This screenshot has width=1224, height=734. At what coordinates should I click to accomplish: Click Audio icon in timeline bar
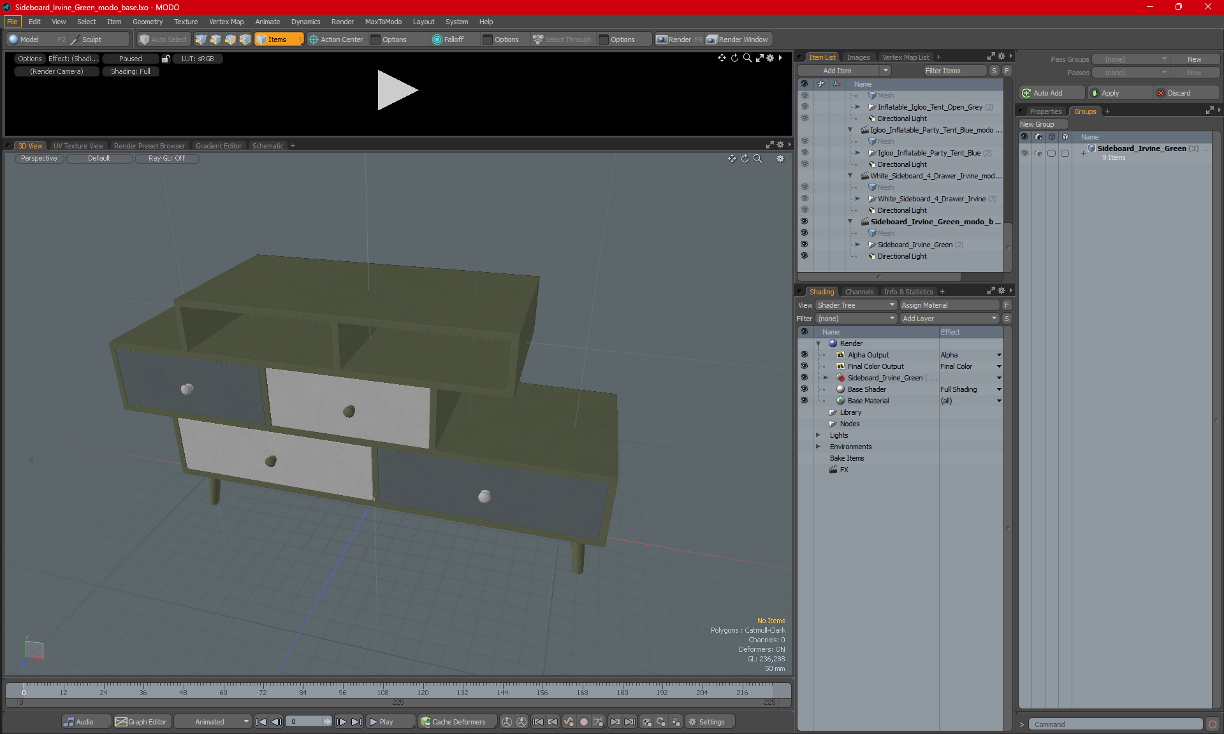[69, 722]
